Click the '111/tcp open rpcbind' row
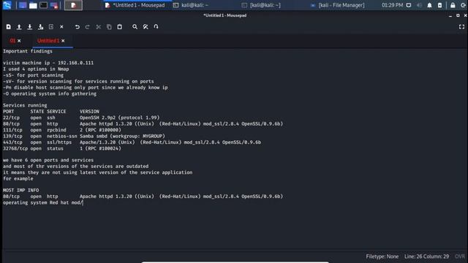Image resolution: width=468 pixels, height=263 pixels. [62, 130]
